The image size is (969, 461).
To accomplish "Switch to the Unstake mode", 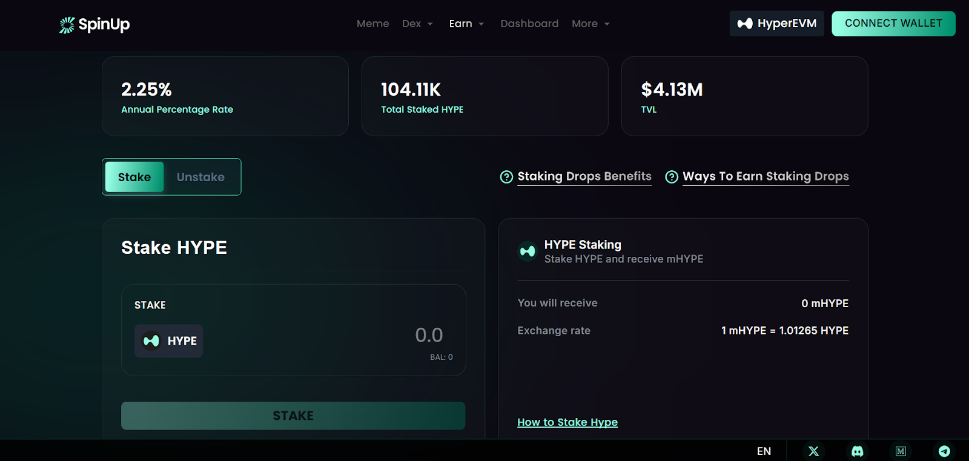I will click(200, 177).
